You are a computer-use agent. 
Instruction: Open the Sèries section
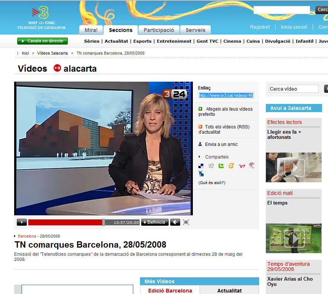coord(92,41)
